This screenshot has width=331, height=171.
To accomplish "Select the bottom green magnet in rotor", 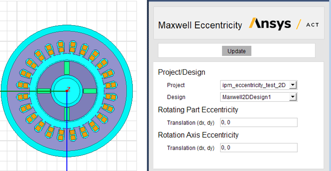I will click(x=67, y=114).
